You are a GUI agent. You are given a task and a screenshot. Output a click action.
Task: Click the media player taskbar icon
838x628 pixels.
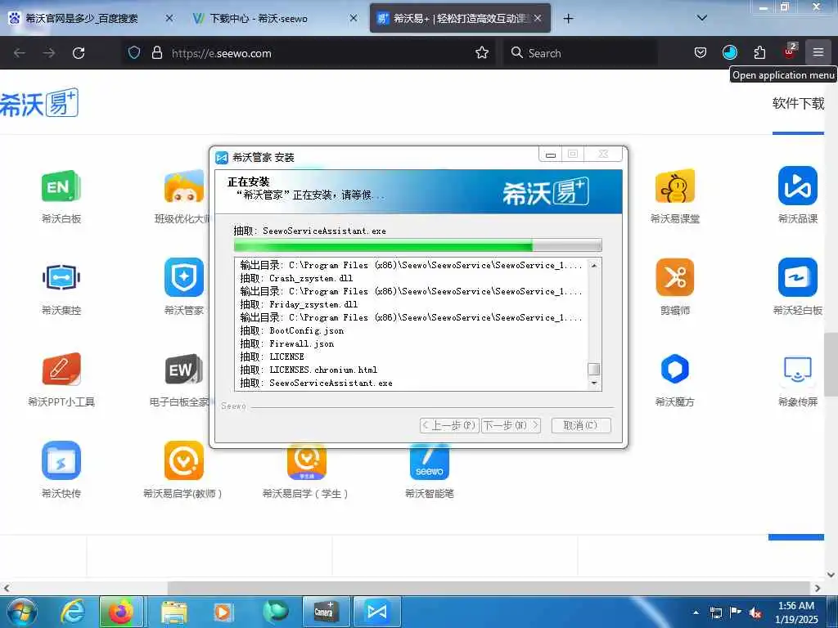[x=223, y=612]
